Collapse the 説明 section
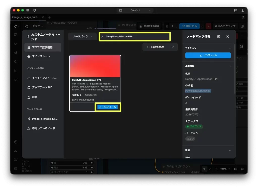 (x=230, y=150)
